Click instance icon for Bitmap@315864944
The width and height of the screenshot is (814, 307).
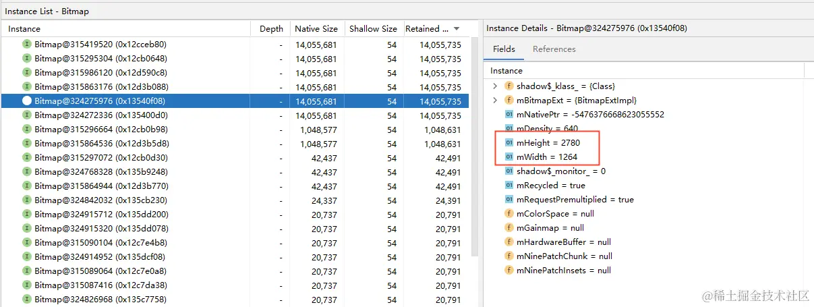coord(27,186)
